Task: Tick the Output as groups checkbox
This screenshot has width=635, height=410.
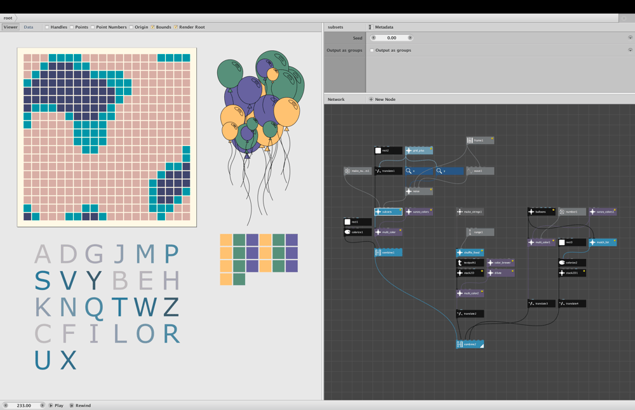Action: point(371,50)
